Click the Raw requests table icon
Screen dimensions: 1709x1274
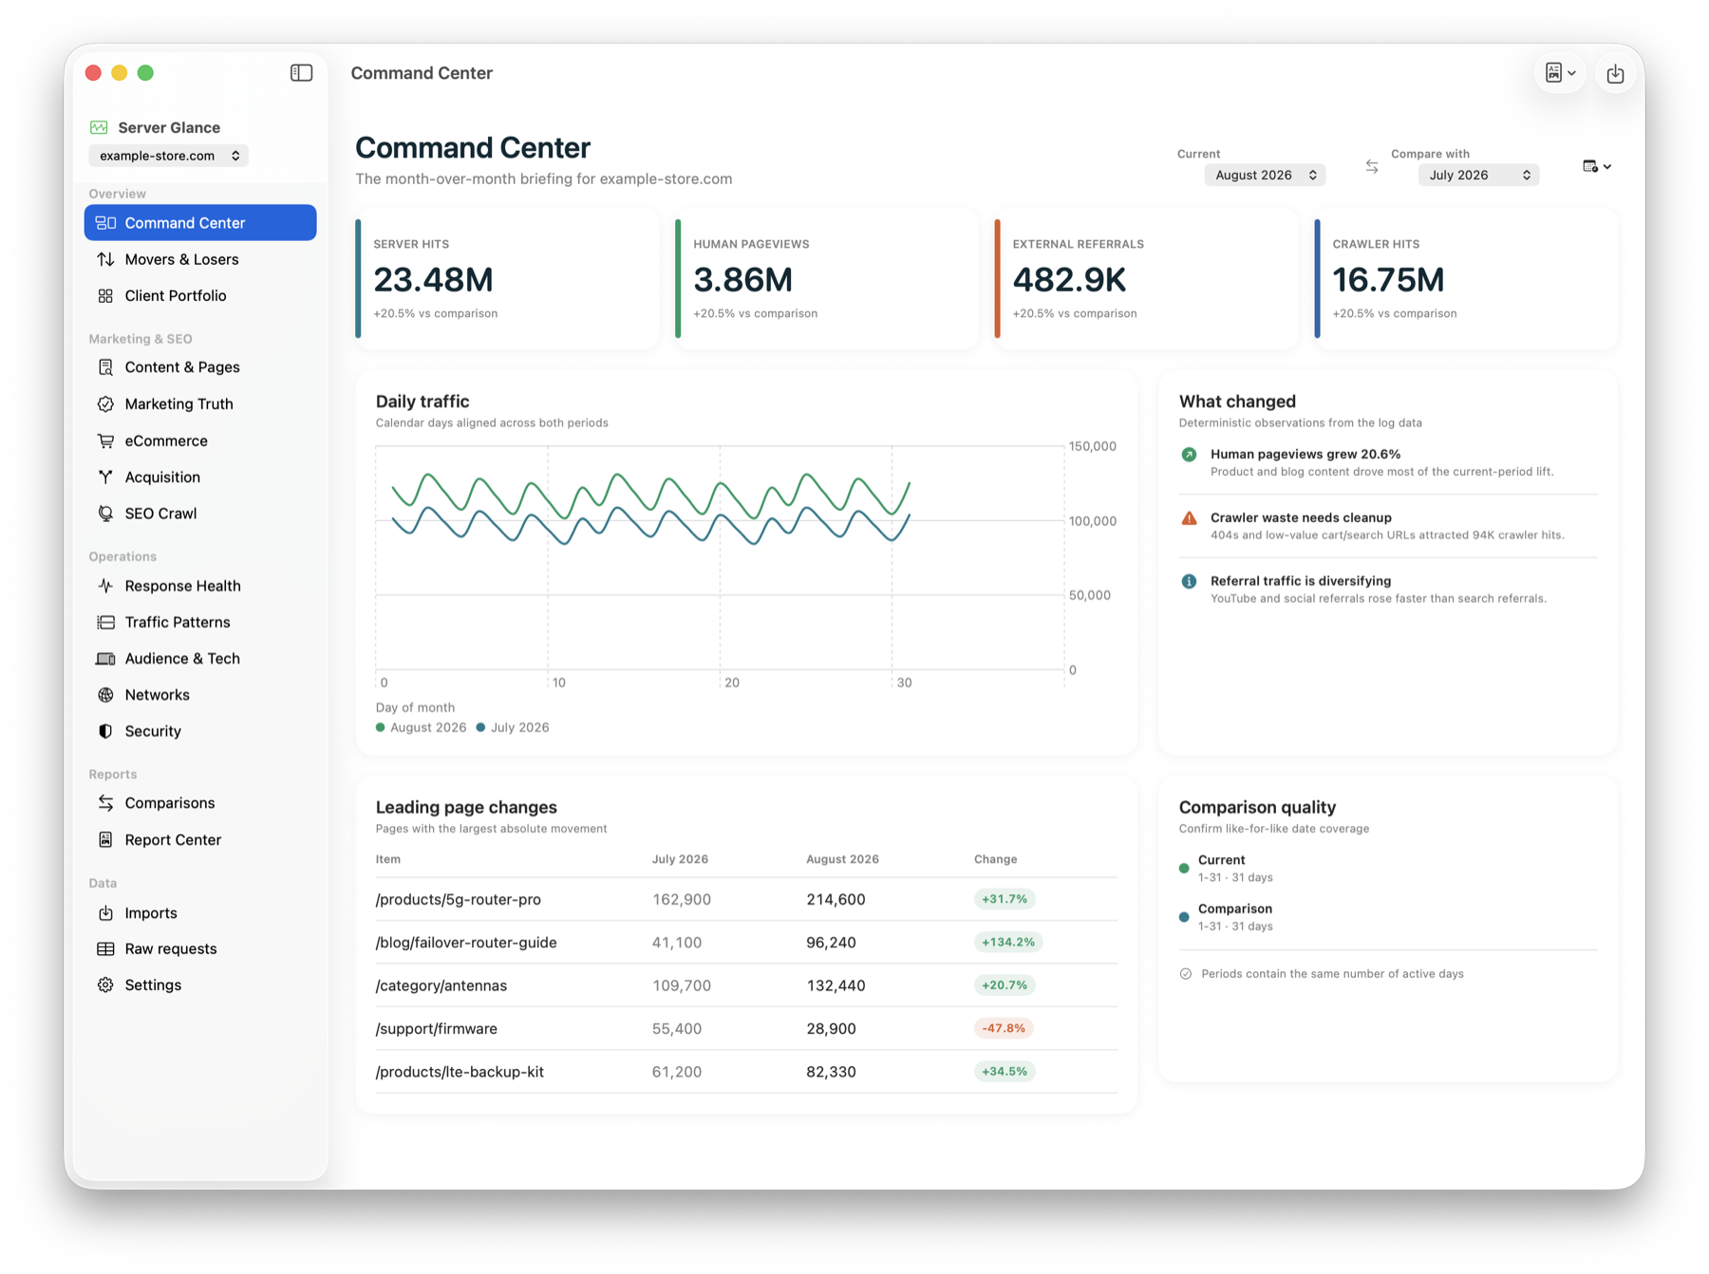coord(105,948)
